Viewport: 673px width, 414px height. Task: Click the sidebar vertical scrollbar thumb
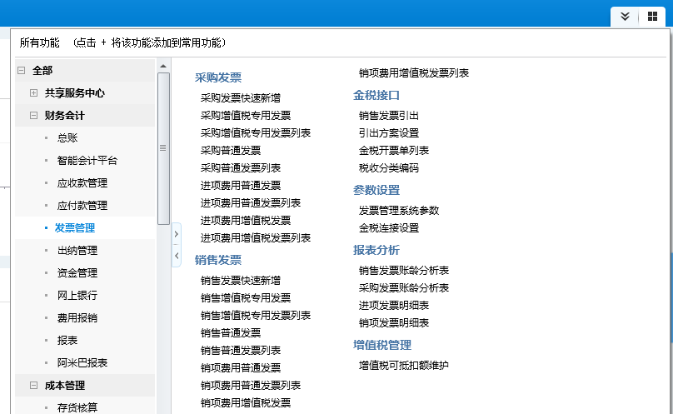coord(163,146)
